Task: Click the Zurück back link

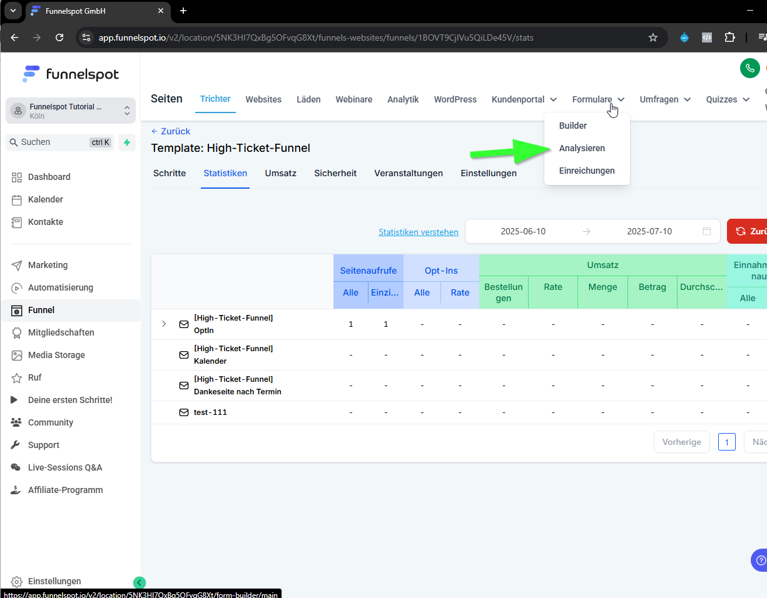Action: [171, 131]
